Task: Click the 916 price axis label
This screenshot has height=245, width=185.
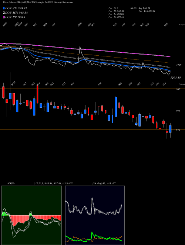Action: point(178,111)
